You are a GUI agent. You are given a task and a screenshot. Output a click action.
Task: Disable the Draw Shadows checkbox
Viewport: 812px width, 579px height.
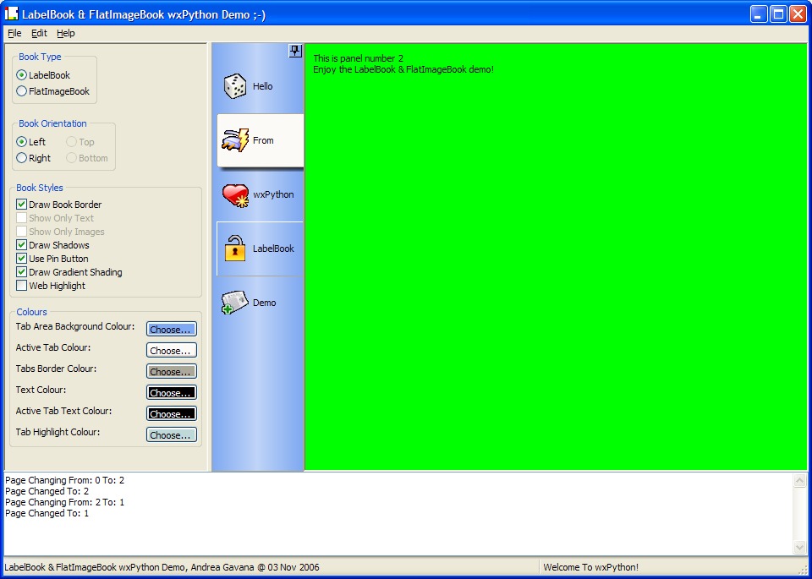[22, 245]
